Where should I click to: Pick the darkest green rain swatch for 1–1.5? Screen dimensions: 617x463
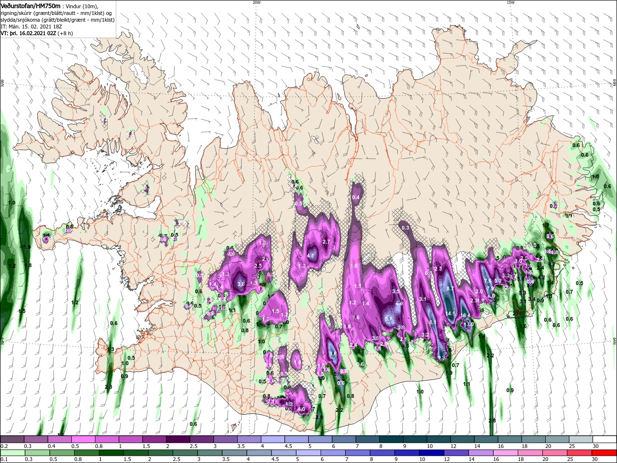pyautogui.click(x=112, y=453)
